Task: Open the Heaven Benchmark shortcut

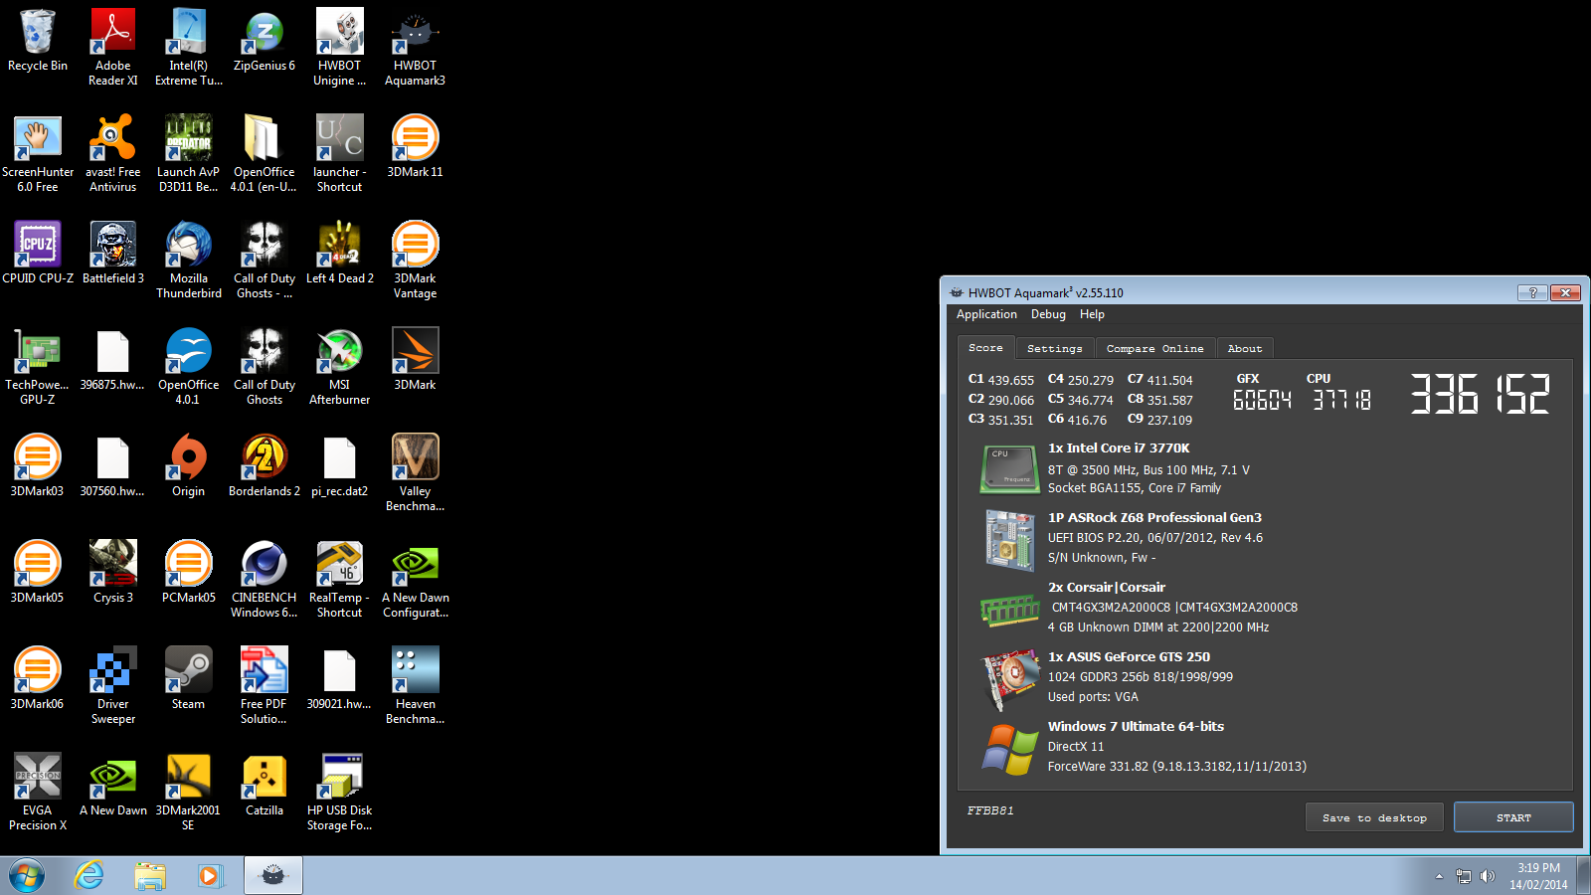Action: [415, 686]
